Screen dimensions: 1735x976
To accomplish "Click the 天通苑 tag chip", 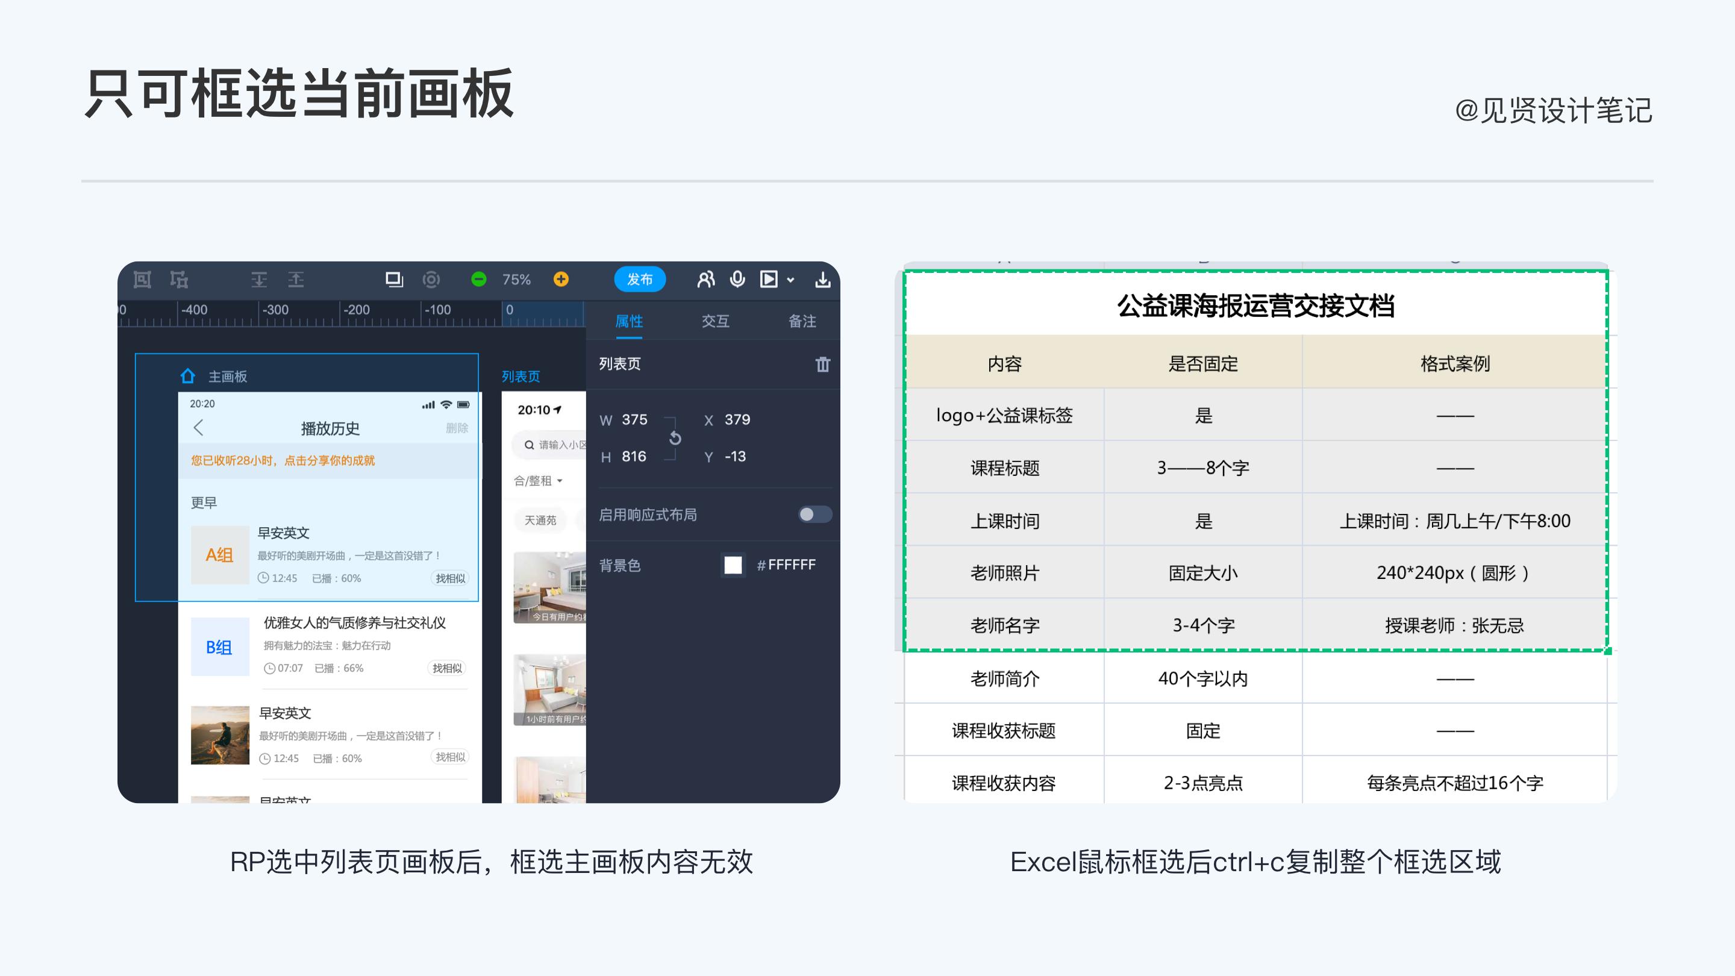I will click(x=540, y=521).
